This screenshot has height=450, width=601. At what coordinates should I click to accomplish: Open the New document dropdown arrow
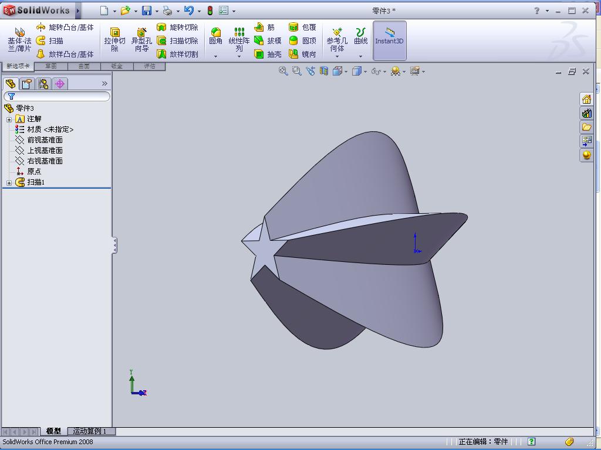coord(114,11)
